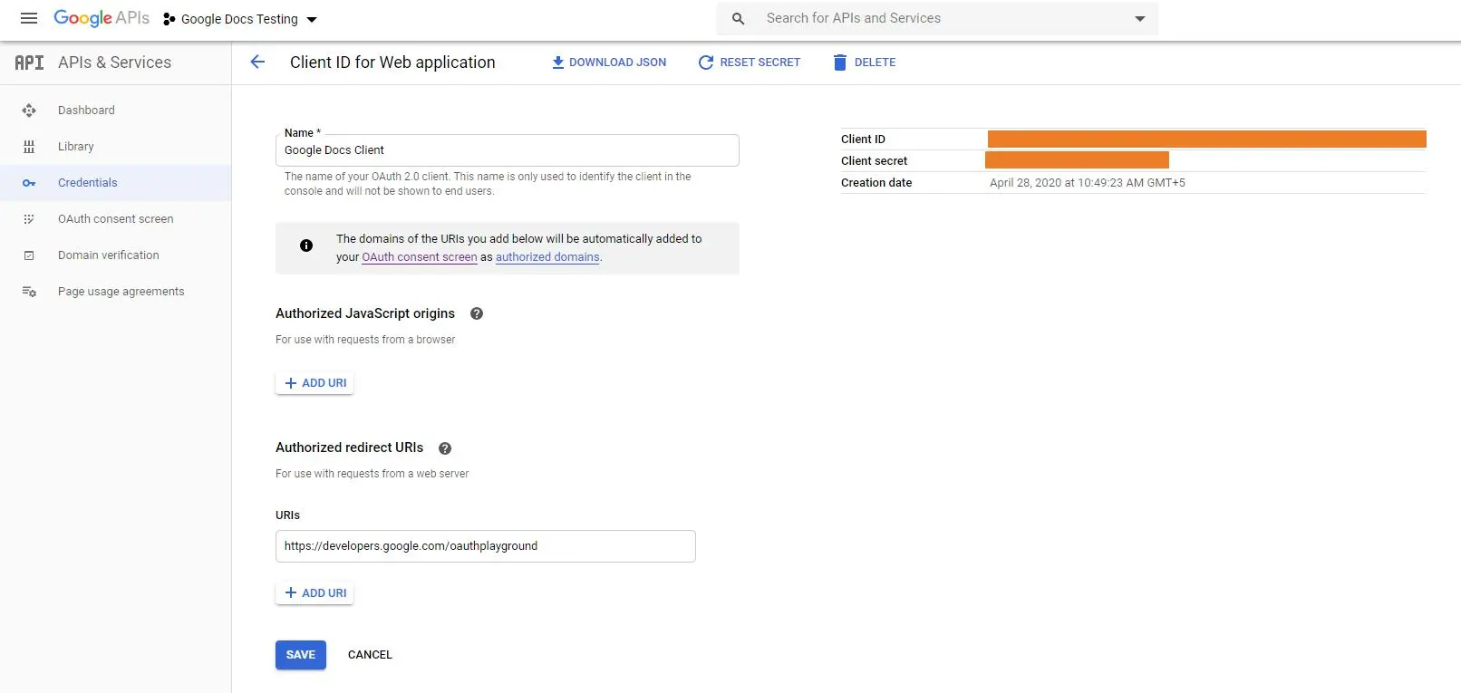1461x693 pixels.
Task: Click the Domain verification checkbox icon
Action: click(29, 255)
